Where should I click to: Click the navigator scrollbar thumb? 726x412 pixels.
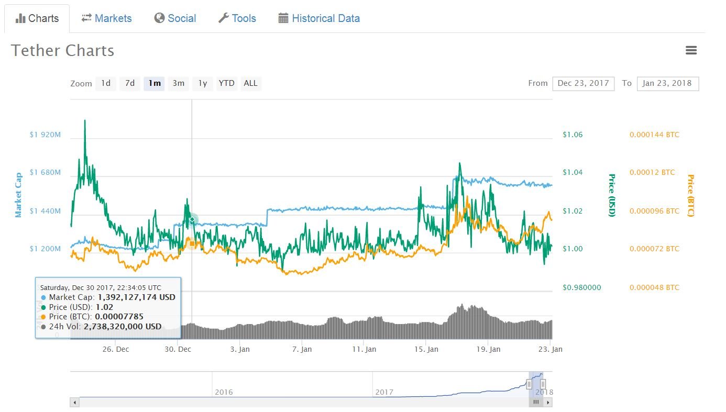pos(536,403)
